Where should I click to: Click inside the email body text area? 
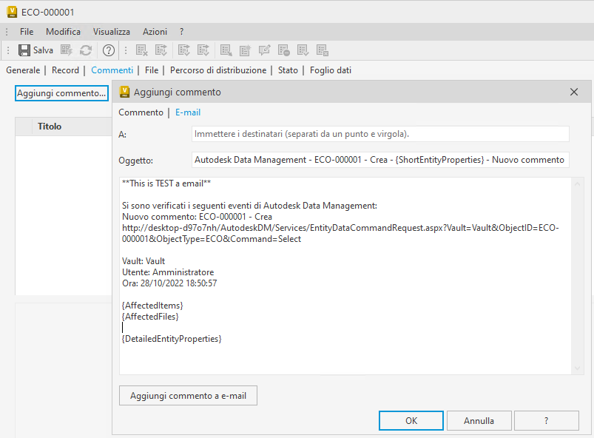345,276
